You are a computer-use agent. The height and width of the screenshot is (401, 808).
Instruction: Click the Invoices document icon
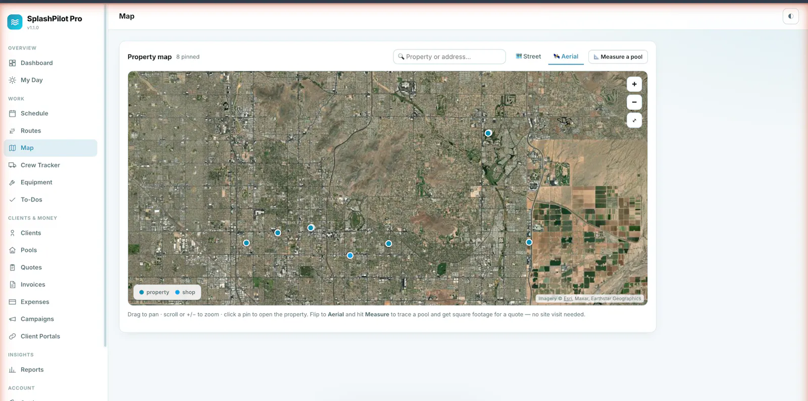[13, 284]
